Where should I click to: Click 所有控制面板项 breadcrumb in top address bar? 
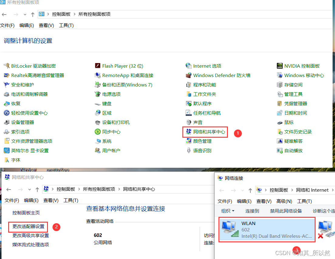pos(94,14)
